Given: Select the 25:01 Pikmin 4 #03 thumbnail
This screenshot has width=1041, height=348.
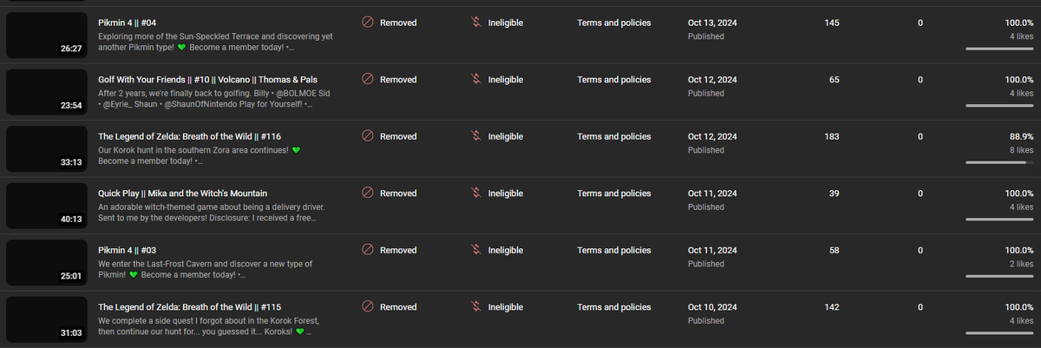Looking at the screenshot, I should coord(47,262).
